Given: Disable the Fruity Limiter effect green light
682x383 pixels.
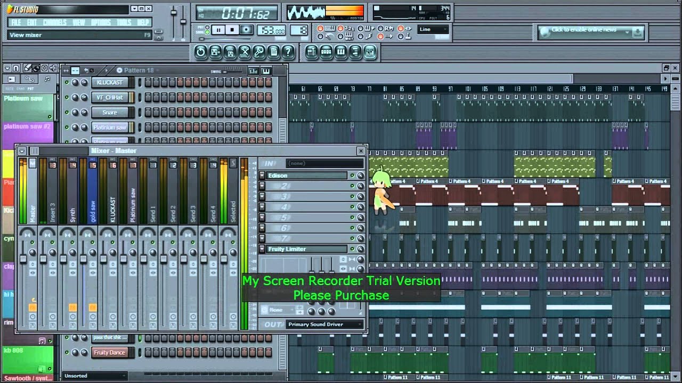Looking at the screenshot, I should pyautogui.click(x=352, y=249).
